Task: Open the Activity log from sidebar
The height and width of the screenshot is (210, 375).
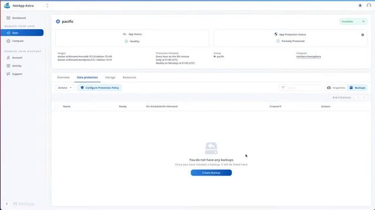Action: [x=14, y=66]
